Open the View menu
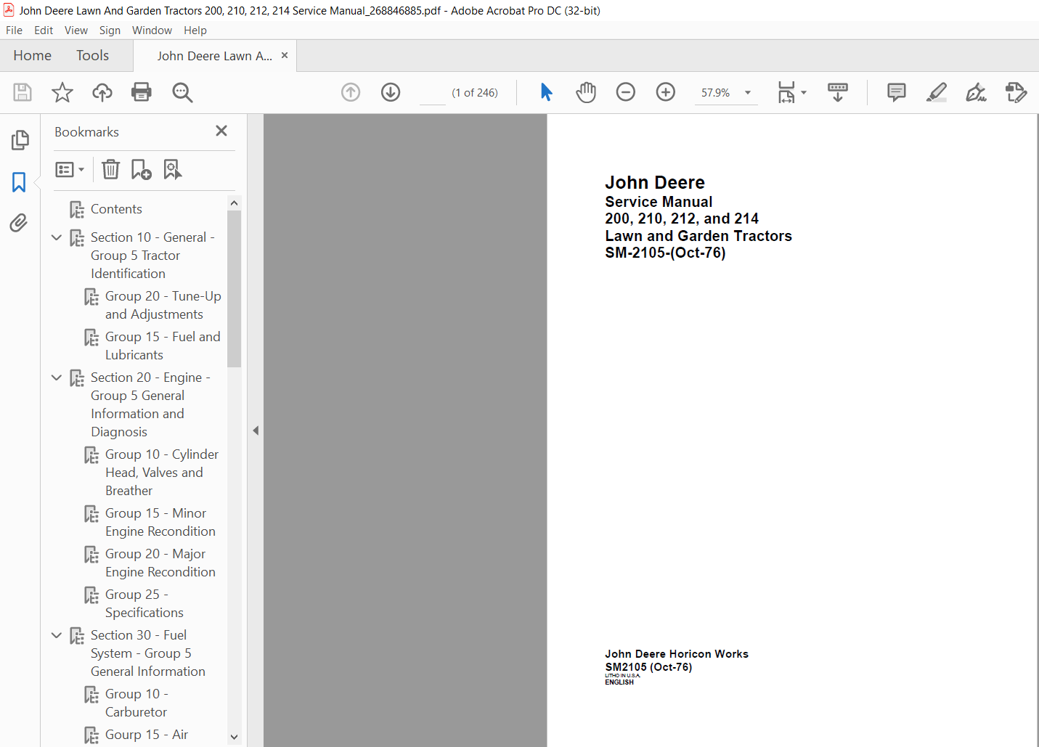1039x747 pixels. coord(76,30)
